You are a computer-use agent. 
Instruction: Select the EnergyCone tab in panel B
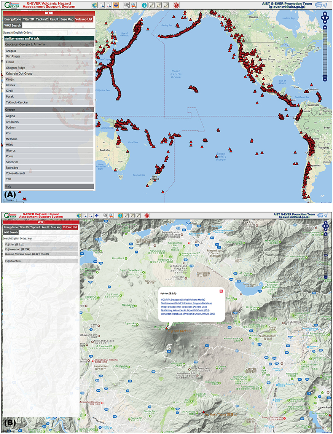11,227
